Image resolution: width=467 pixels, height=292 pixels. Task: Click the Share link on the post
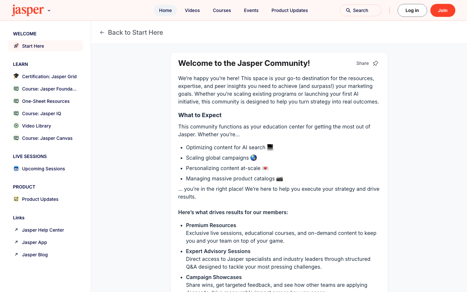[363, 63]
